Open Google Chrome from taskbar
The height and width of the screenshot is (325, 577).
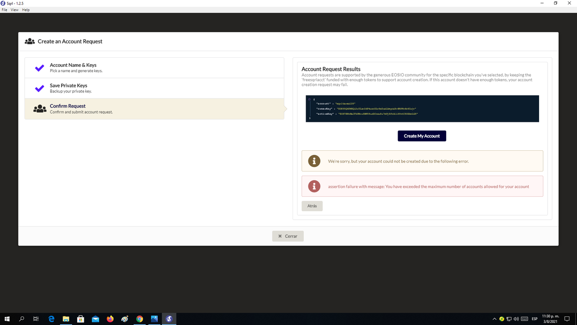pos(140,319)
